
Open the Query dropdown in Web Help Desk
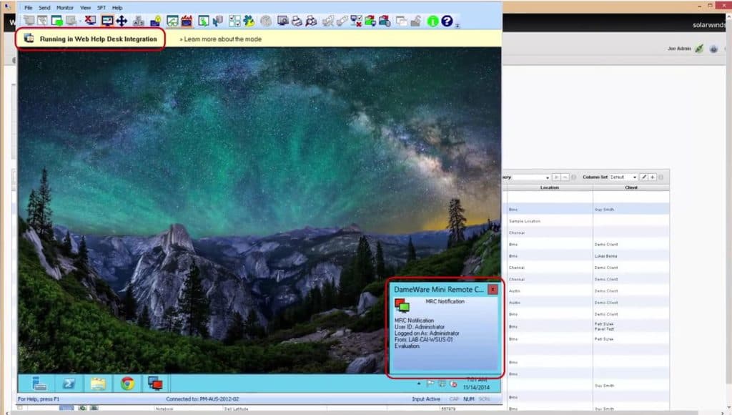pyautogui.click(x=531, y=177)
